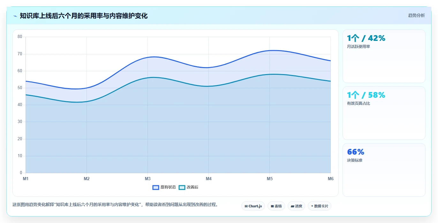
Task: Click the 20 y-axis label
Action: click(20, 139)
